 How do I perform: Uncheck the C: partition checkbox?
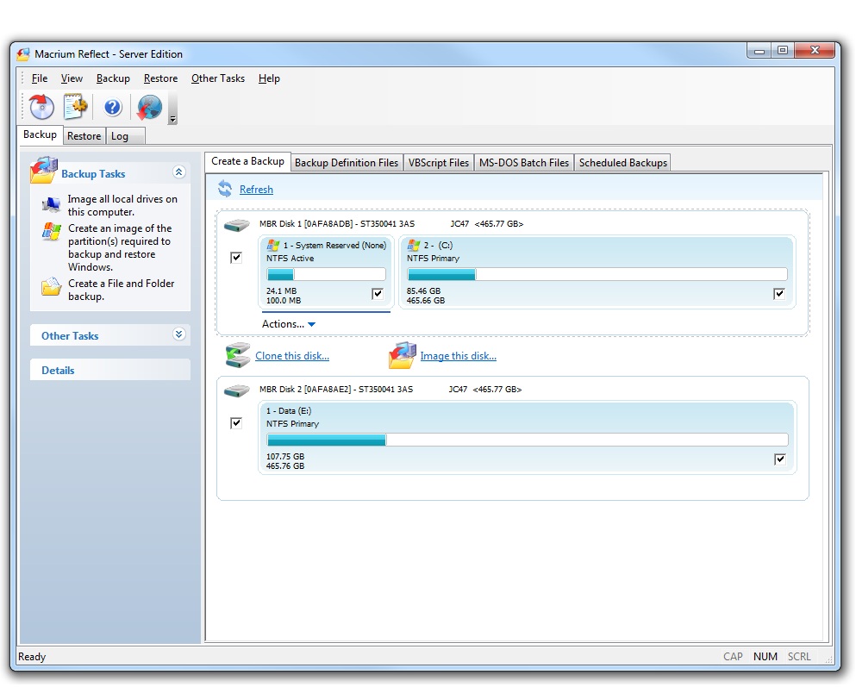click(779, 294)
